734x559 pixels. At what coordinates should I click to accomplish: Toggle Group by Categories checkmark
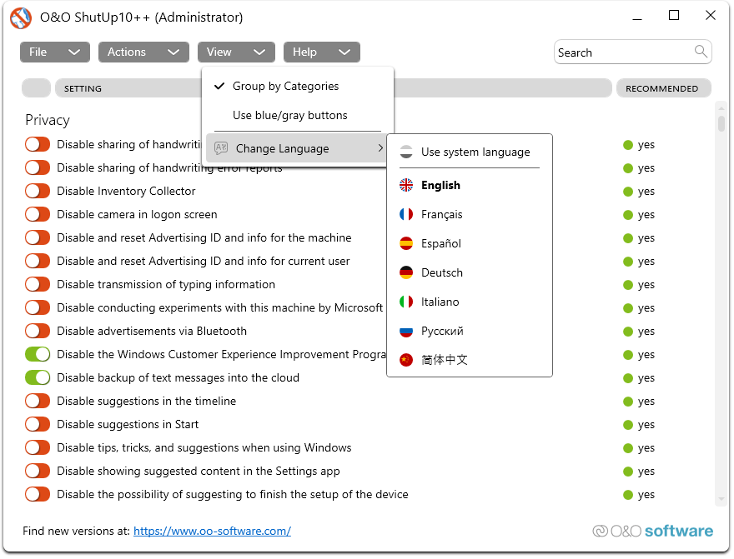[x=220, y=87]
